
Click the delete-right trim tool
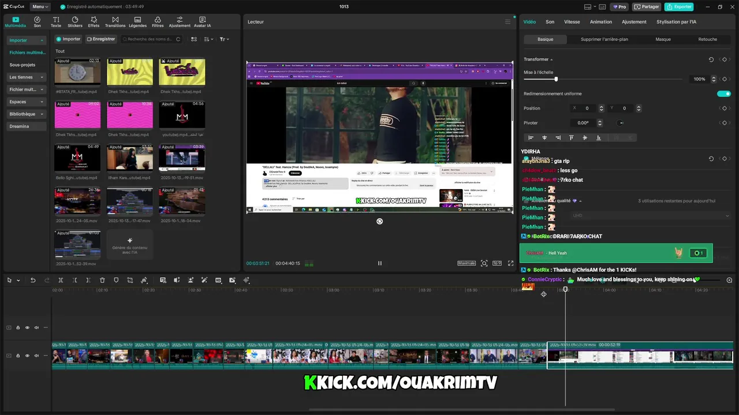pyautogui.click(x=88, y=280)
